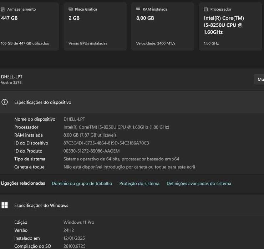Click the info icon beside Especificações do dispositivo
The height and width of the screenshot is (249, 264).
pos(5,102)
